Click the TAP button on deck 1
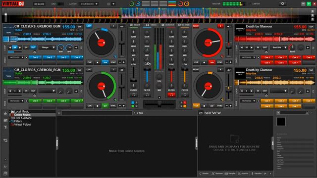This screenshot has width=317, height=178. tap(79, 27)
